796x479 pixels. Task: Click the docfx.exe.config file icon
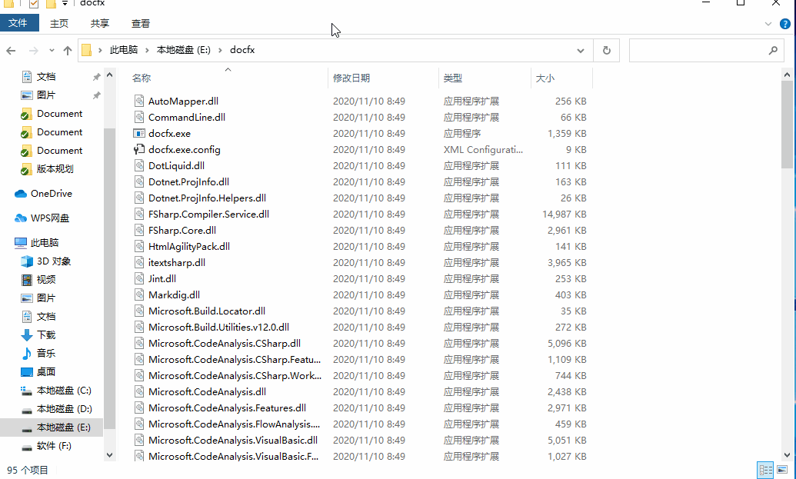[x=139, y=149]
